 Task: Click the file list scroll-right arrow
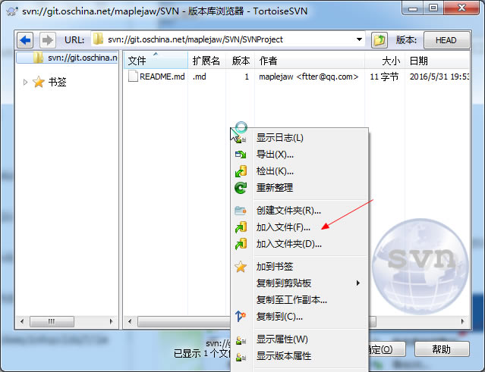(x=462, y=322)
